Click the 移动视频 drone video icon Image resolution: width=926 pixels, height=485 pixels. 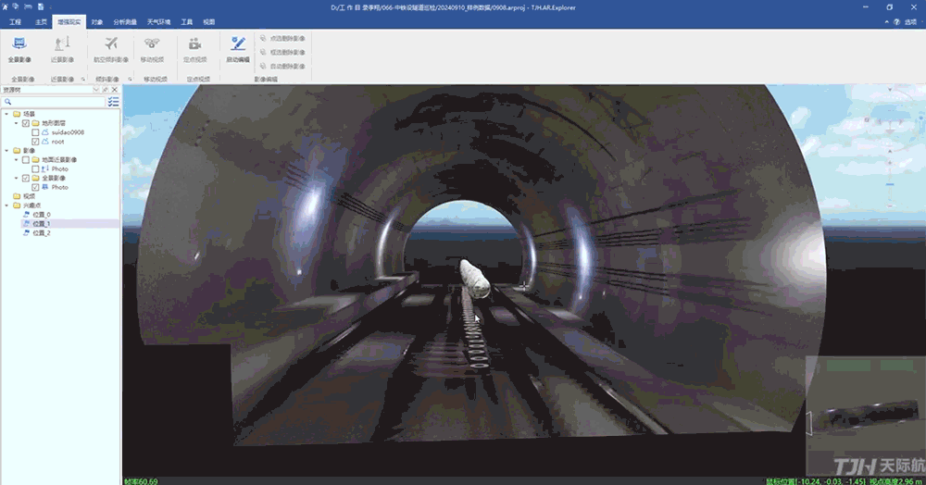click(152, 45)
